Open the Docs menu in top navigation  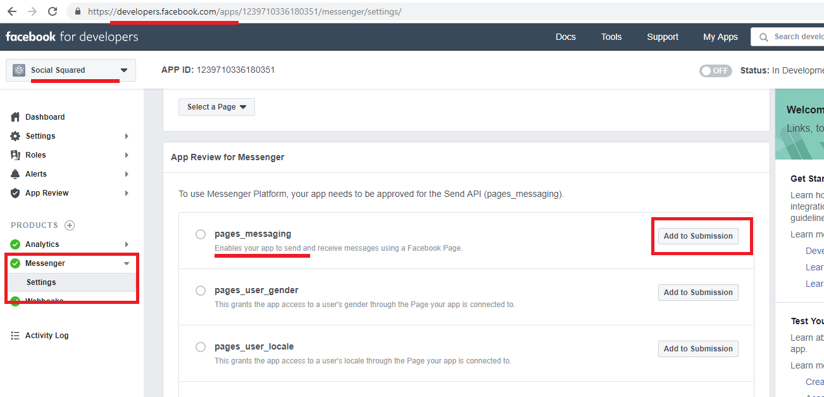[565, 37]
